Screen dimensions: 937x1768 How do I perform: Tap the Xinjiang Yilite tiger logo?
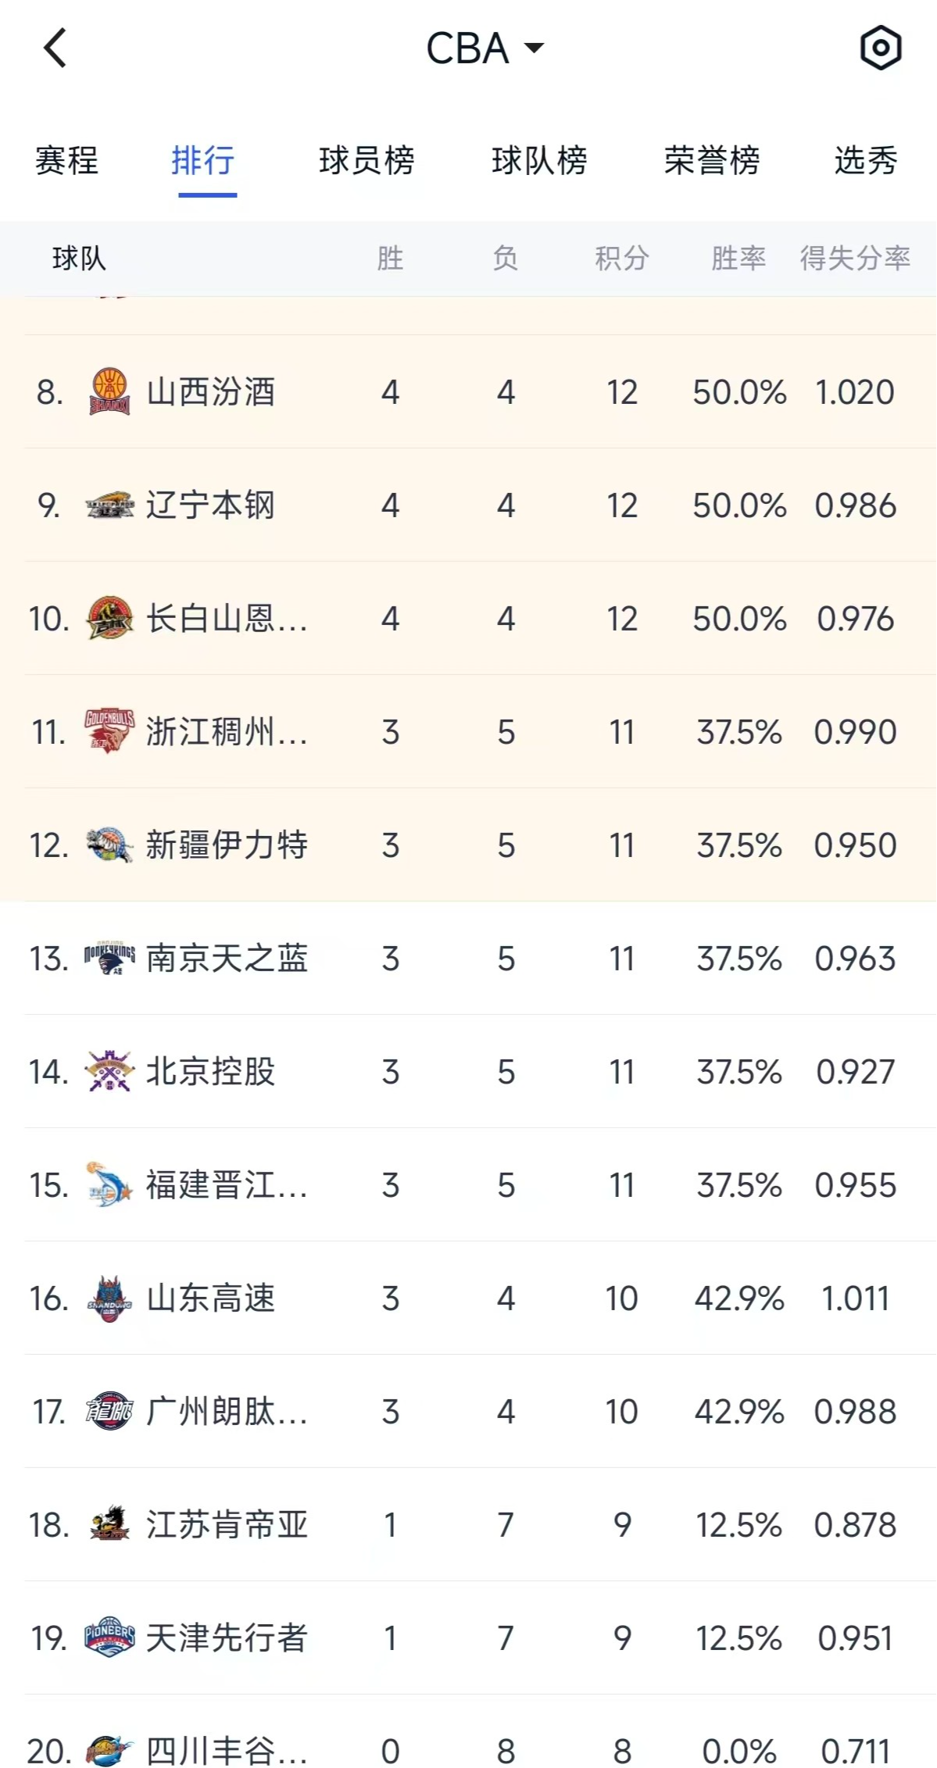pos(109,845)
